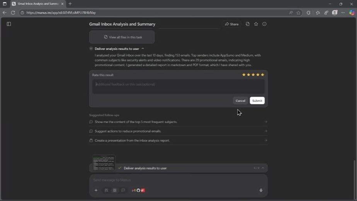Click the Gmail connector icon

click(134, 190)
